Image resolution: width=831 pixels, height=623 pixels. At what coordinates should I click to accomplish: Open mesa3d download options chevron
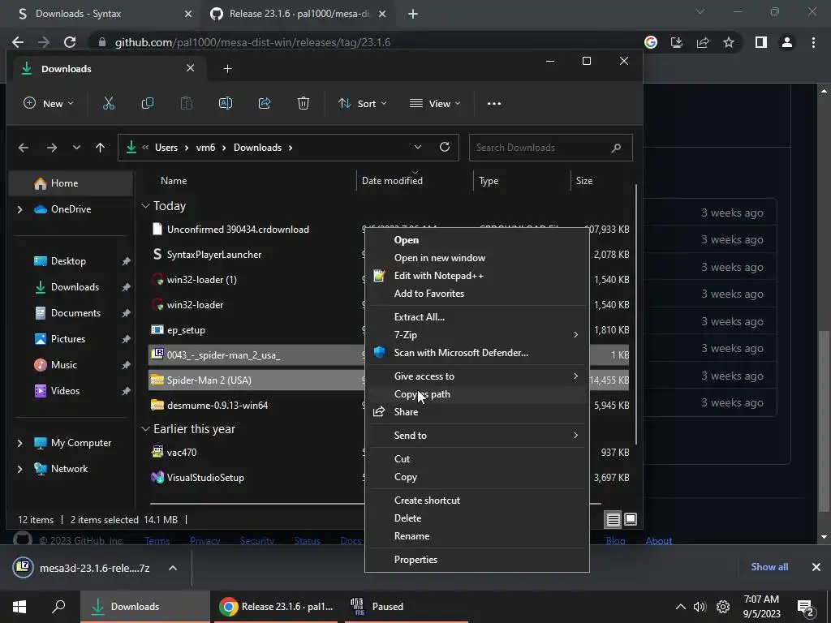click(173, 568)
